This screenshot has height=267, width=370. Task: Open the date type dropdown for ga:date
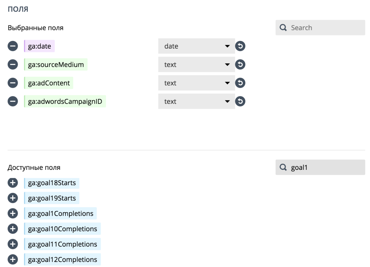tap(196, 46)
